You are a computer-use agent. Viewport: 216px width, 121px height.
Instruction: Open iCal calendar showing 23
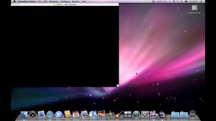(76, 114)
